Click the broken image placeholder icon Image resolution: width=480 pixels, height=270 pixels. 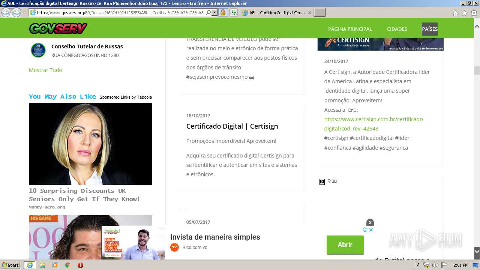pos(322,182)
